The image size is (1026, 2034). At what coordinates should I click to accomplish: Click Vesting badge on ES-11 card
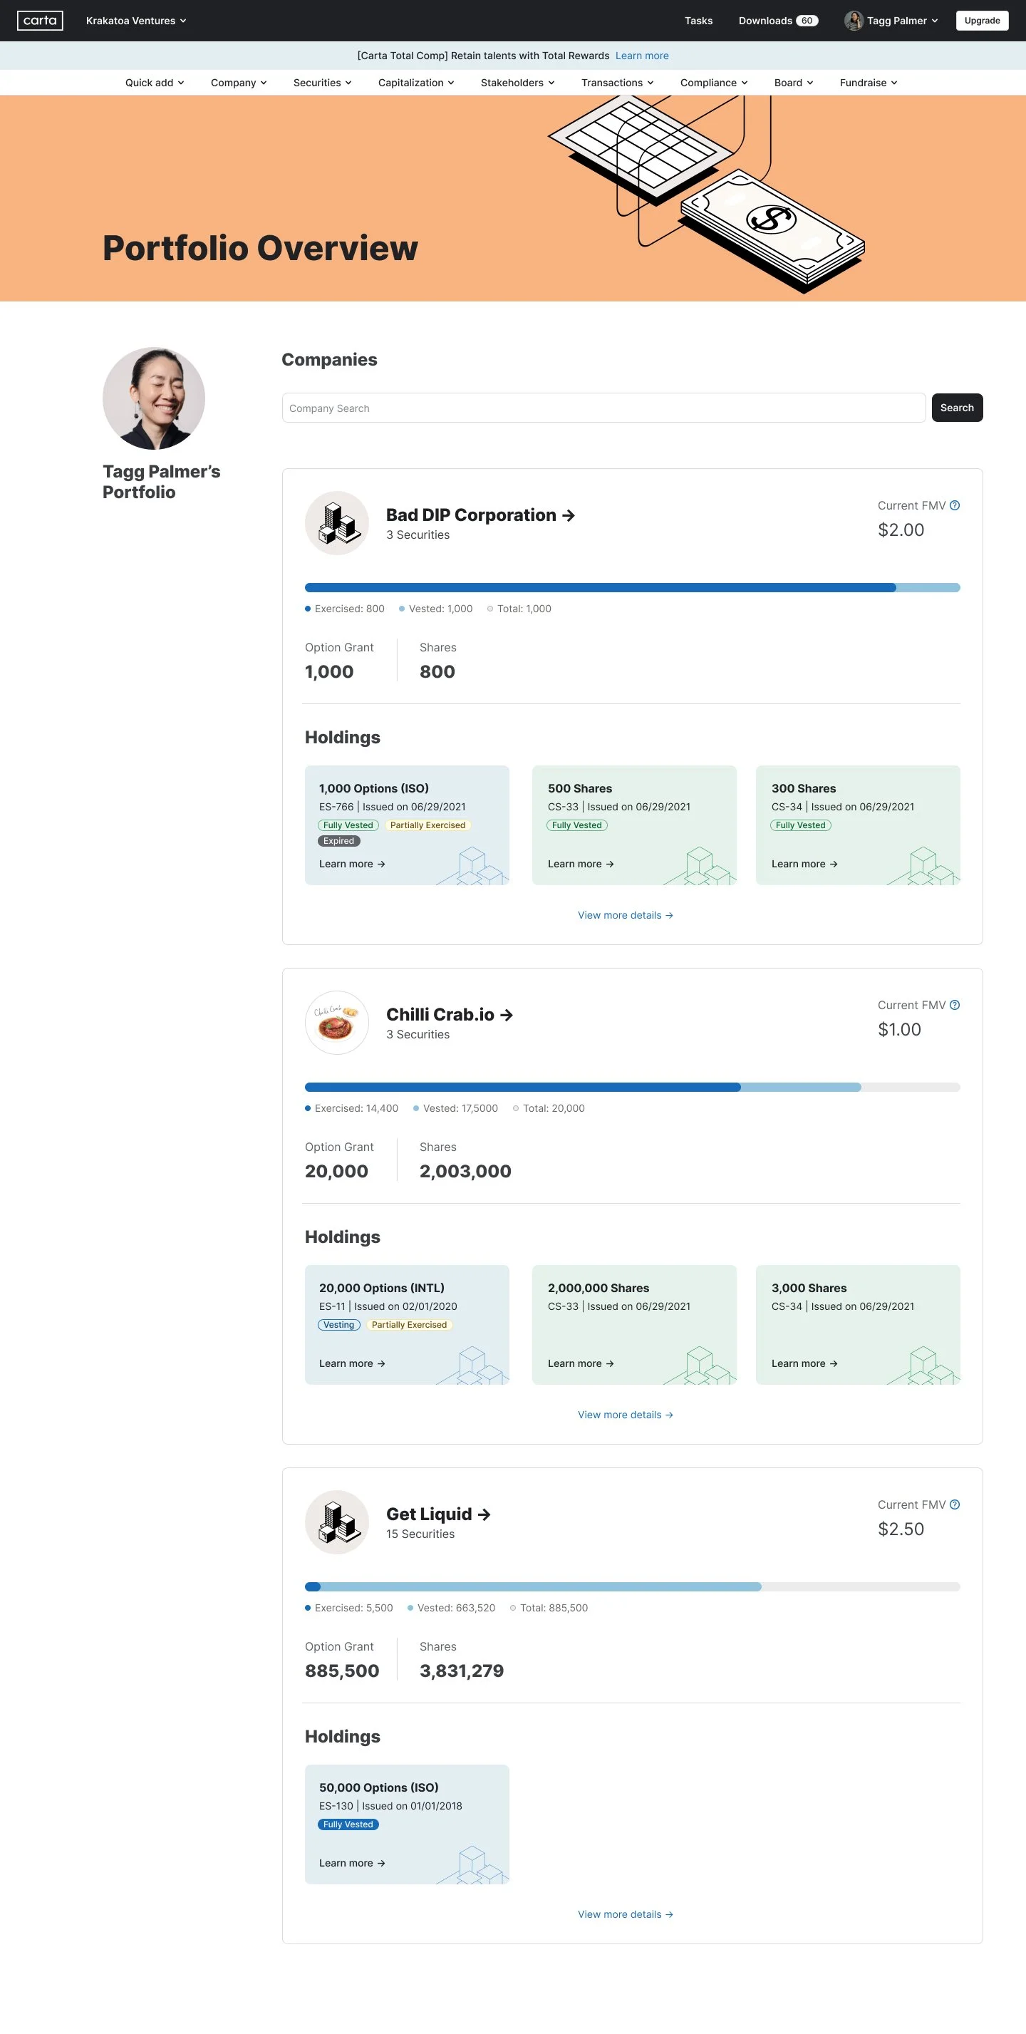pos(338,1325)
